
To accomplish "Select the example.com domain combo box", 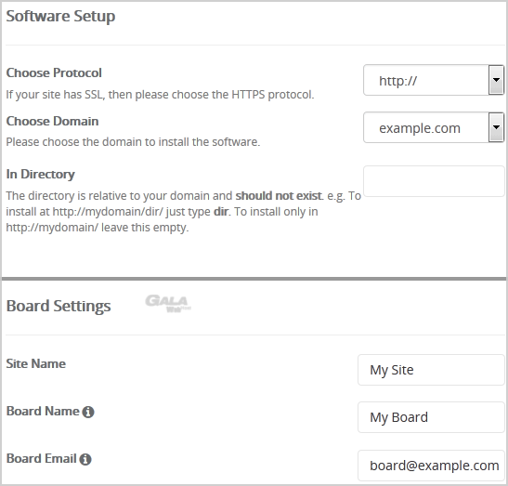I will 434,127.
